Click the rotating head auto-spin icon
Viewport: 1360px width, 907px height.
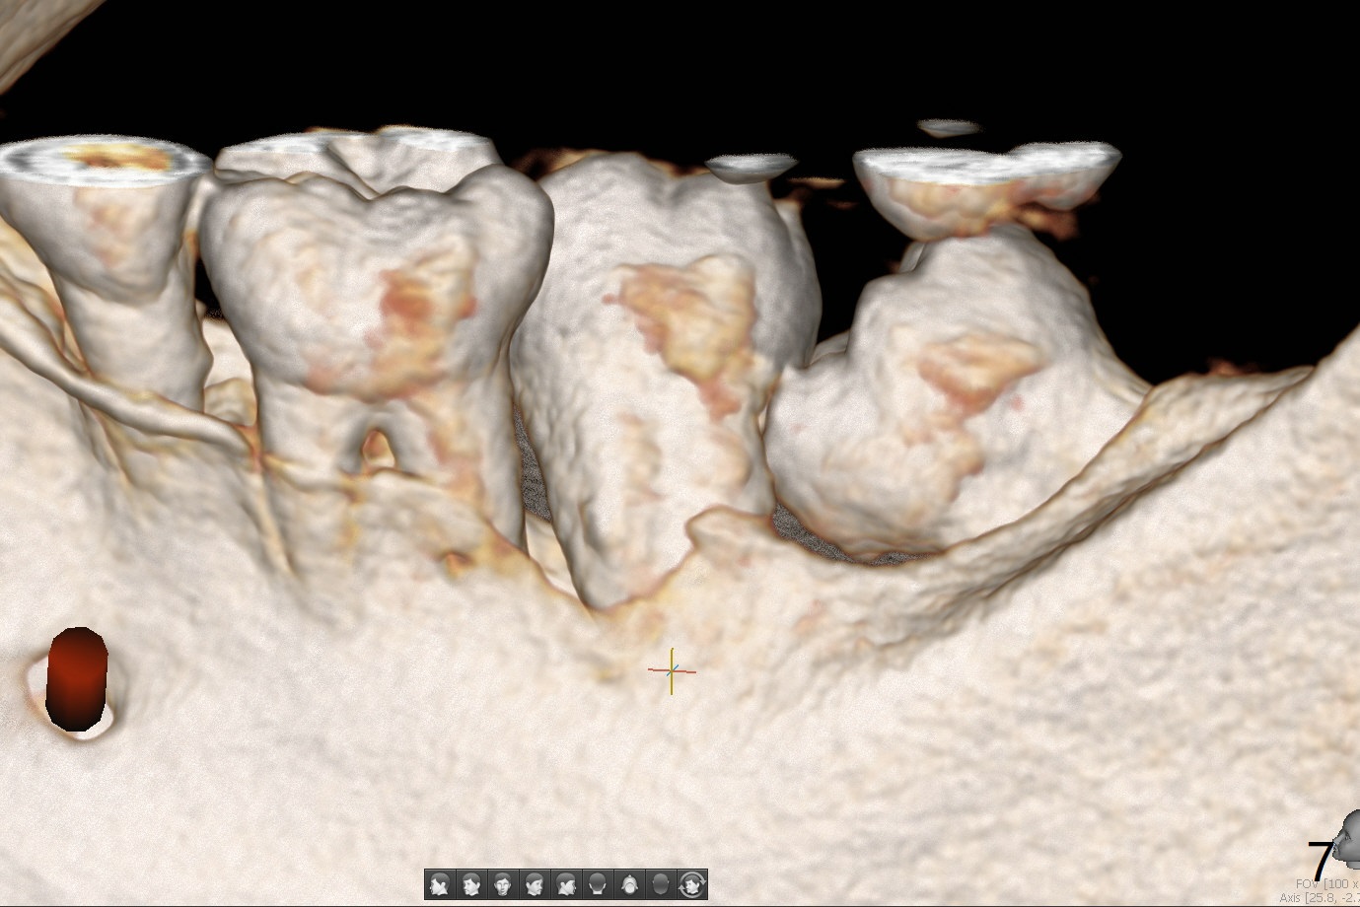coord(692,884)
